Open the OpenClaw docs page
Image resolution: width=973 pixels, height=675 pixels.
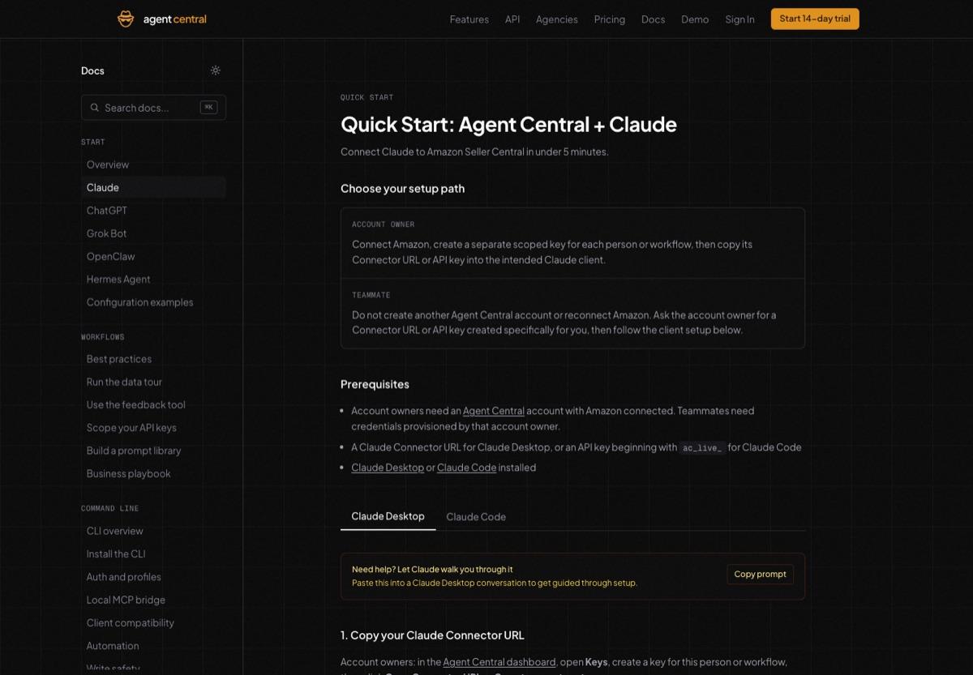tap(153, 256)
